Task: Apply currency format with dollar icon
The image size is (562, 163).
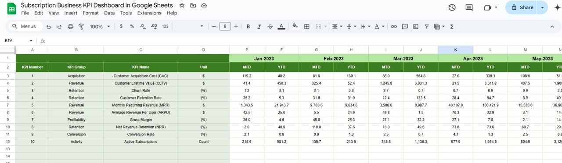Action: (121, 27)
